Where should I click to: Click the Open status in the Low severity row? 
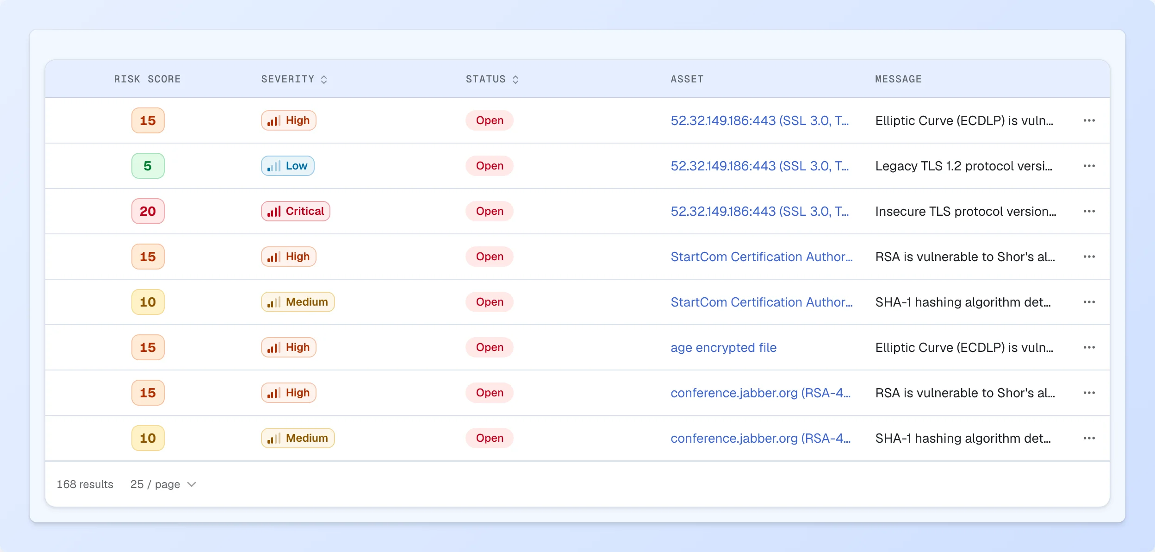[x=489, y=166]
